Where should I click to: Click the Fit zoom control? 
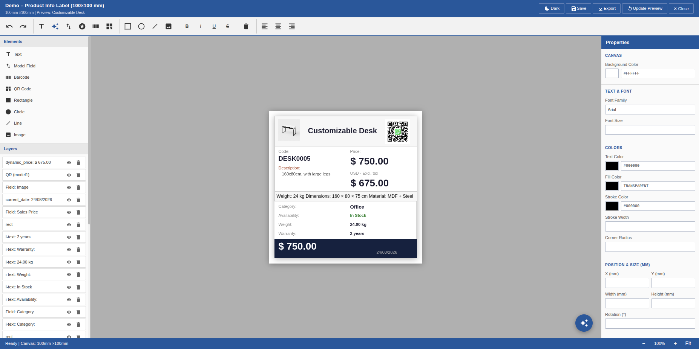pyautogui.click(x=688, y=343)
